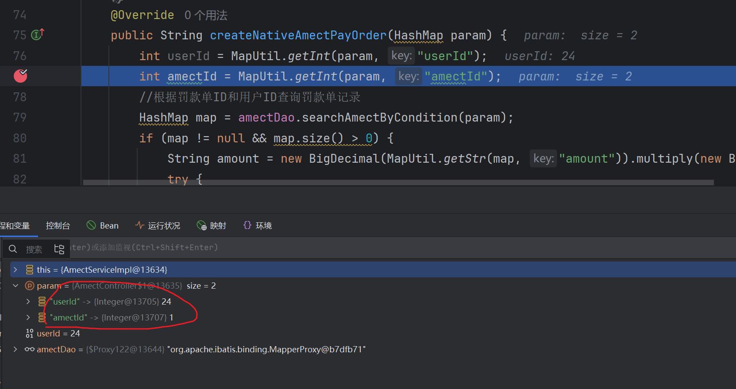736x389 pixels.
Task: Switch to the 映射 tab
Action: 212,225
